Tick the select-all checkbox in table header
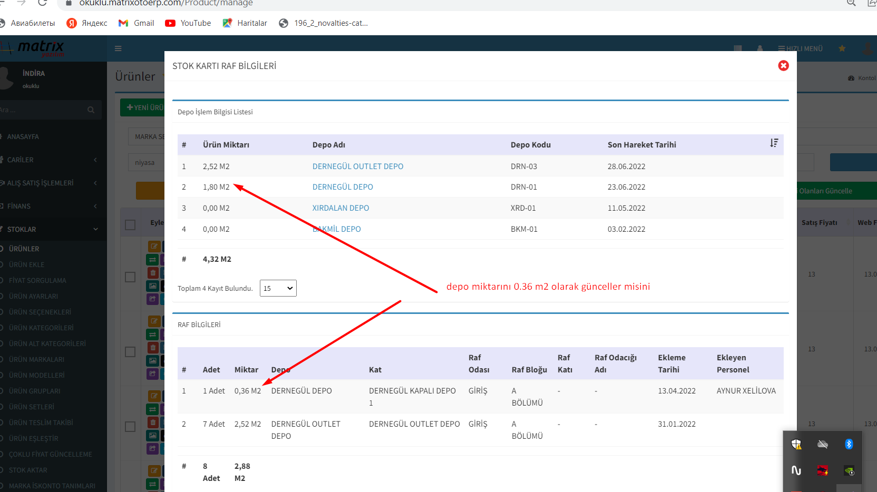This screenshot has height=492, width=877. [130, 225]
